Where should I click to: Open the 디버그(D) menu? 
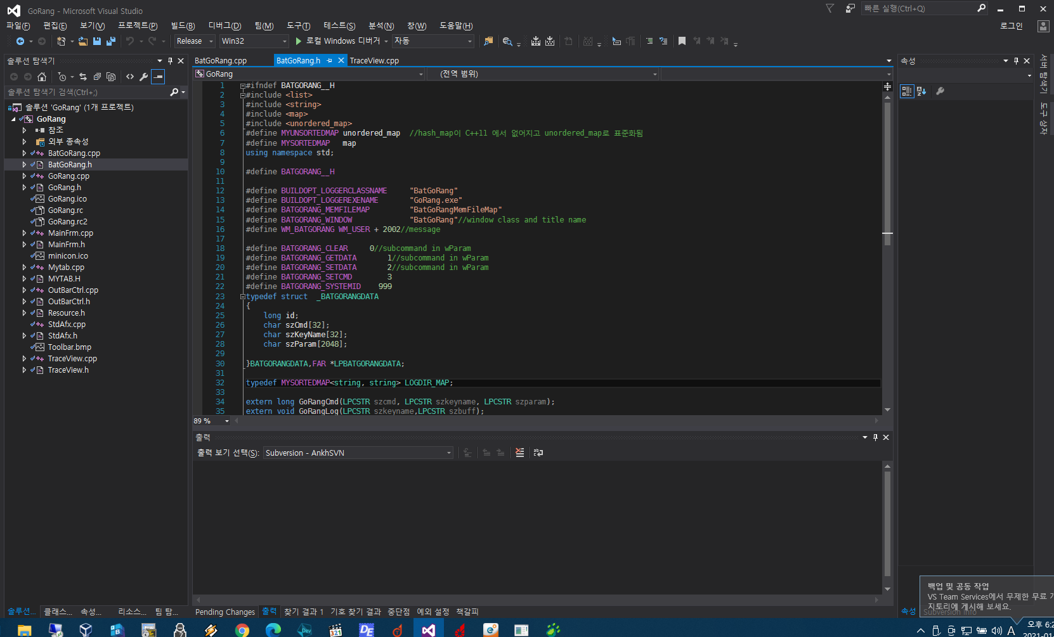coord(224,25)
